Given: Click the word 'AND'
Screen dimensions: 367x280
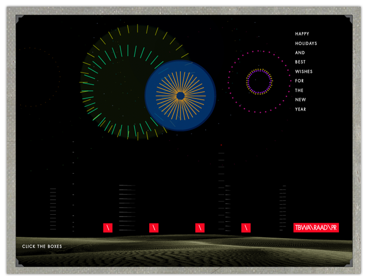Looking at the screenshot, I should coord(300,53).
